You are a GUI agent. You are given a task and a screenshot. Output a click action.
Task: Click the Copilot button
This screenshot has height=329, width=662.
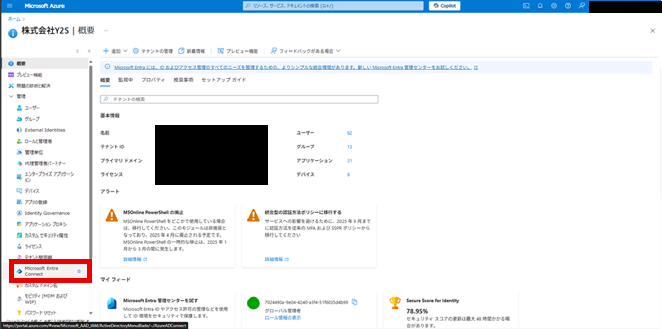tap(445, 6)
